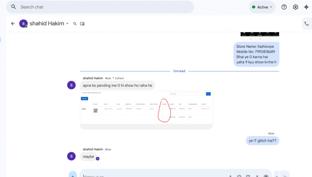312x177 pixels.
Task: Click the Store Name fashionpe message bubble
Action: coord(256,54)
